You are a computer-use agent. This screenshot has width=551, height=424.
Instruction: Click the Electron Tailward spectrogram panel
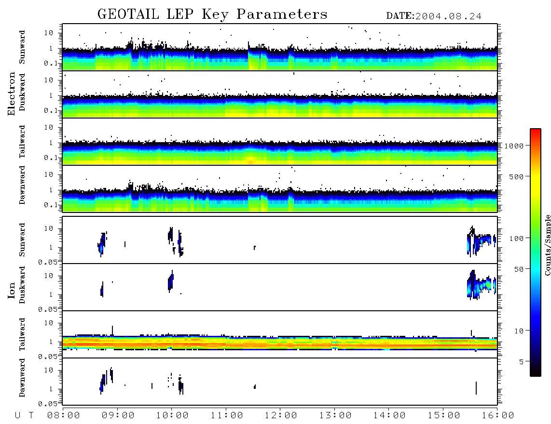tap(280, 142)
